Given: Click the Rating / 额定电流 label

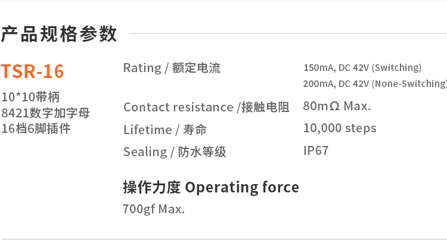Looking at the screenshot, I should tap(172, 68).
